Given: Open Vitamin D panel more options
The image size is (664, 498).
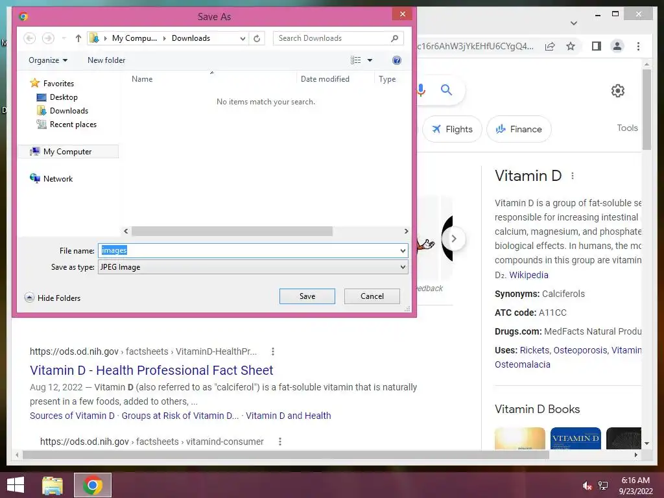Looking at the screenshot, I should 573,176.
